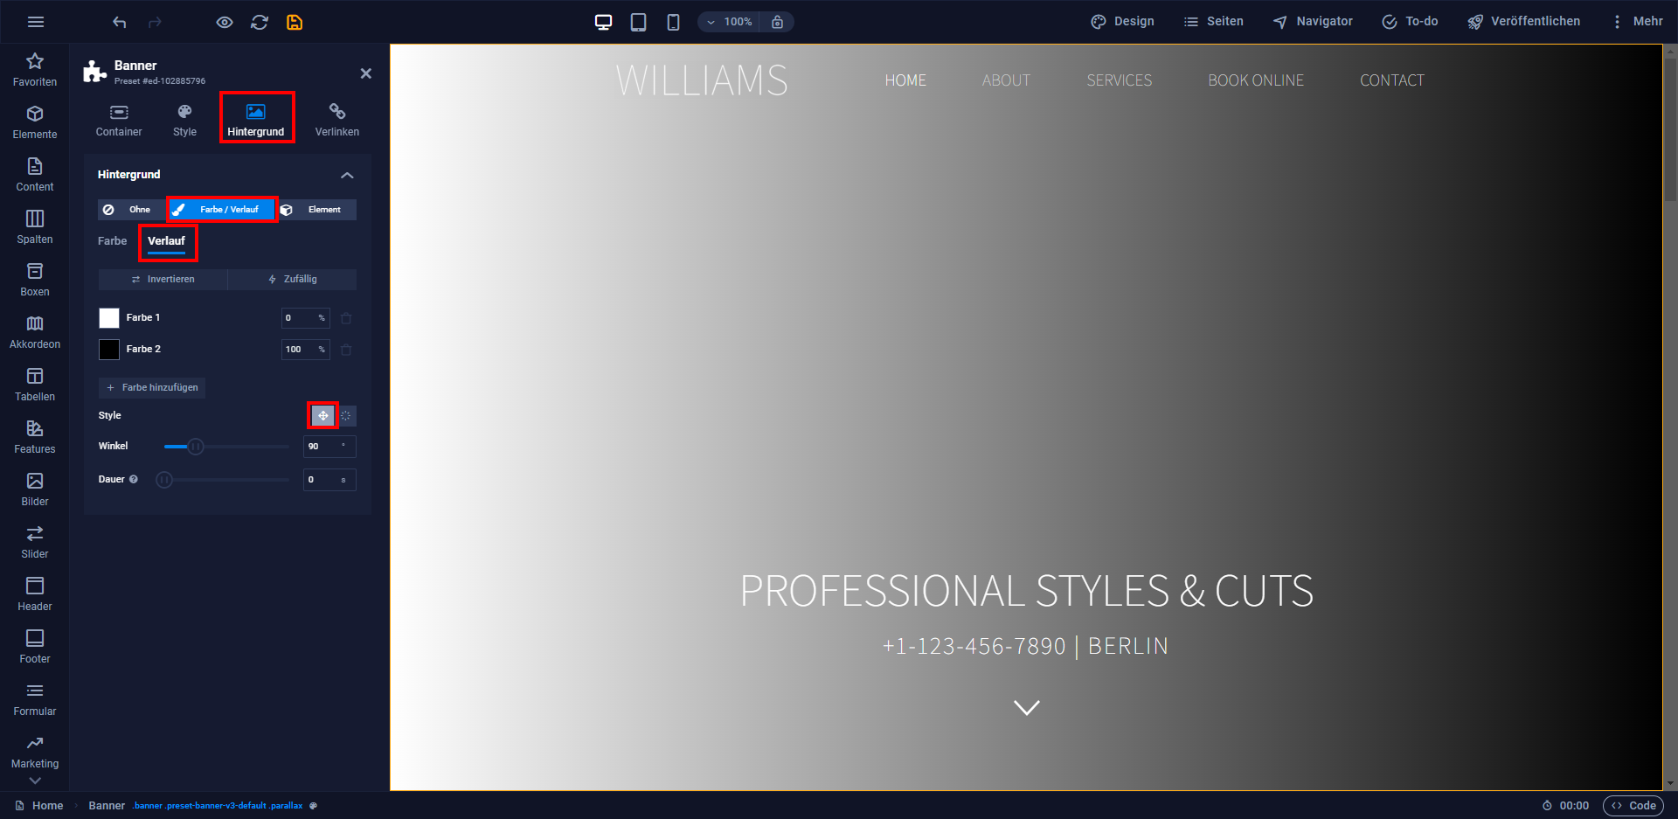The height and width of the screenshot is (819, 1678).
Task: Open Tabellen in the sidebar
Action: pyautogui.click(x=35, y=385)
